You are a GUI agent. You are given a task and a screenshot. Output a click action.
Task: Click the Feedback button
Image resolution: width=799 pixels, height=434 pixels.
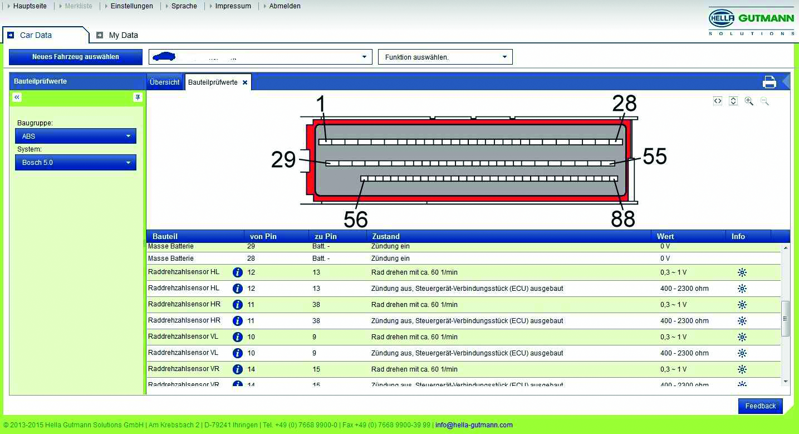[x=760, y=406]
